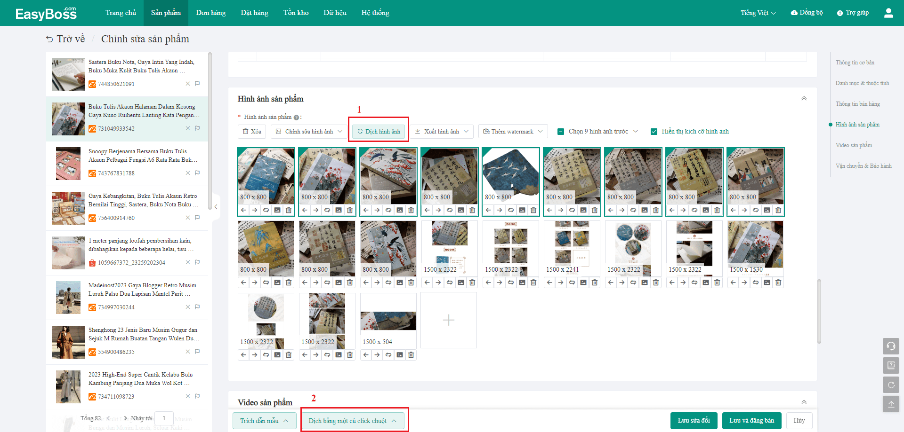Open Dịch bằng một cú click chuột menu
This screenshot has width=904, height=432.
353,421
